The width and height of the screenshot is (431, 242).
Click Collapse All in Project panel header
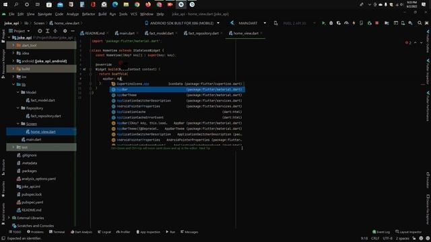click(x=55, y=31)
